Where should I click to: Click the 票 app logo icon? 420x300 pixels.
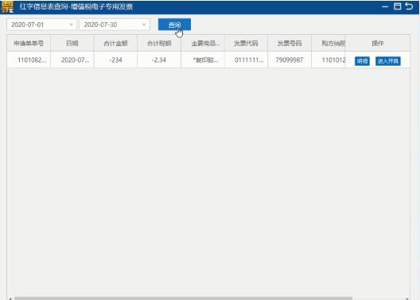pyautogui.click(x=6, y=6)
